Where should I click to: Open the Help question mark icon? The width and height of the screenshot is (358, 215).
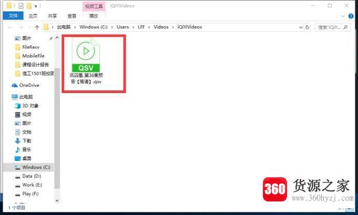pos(351,16)
